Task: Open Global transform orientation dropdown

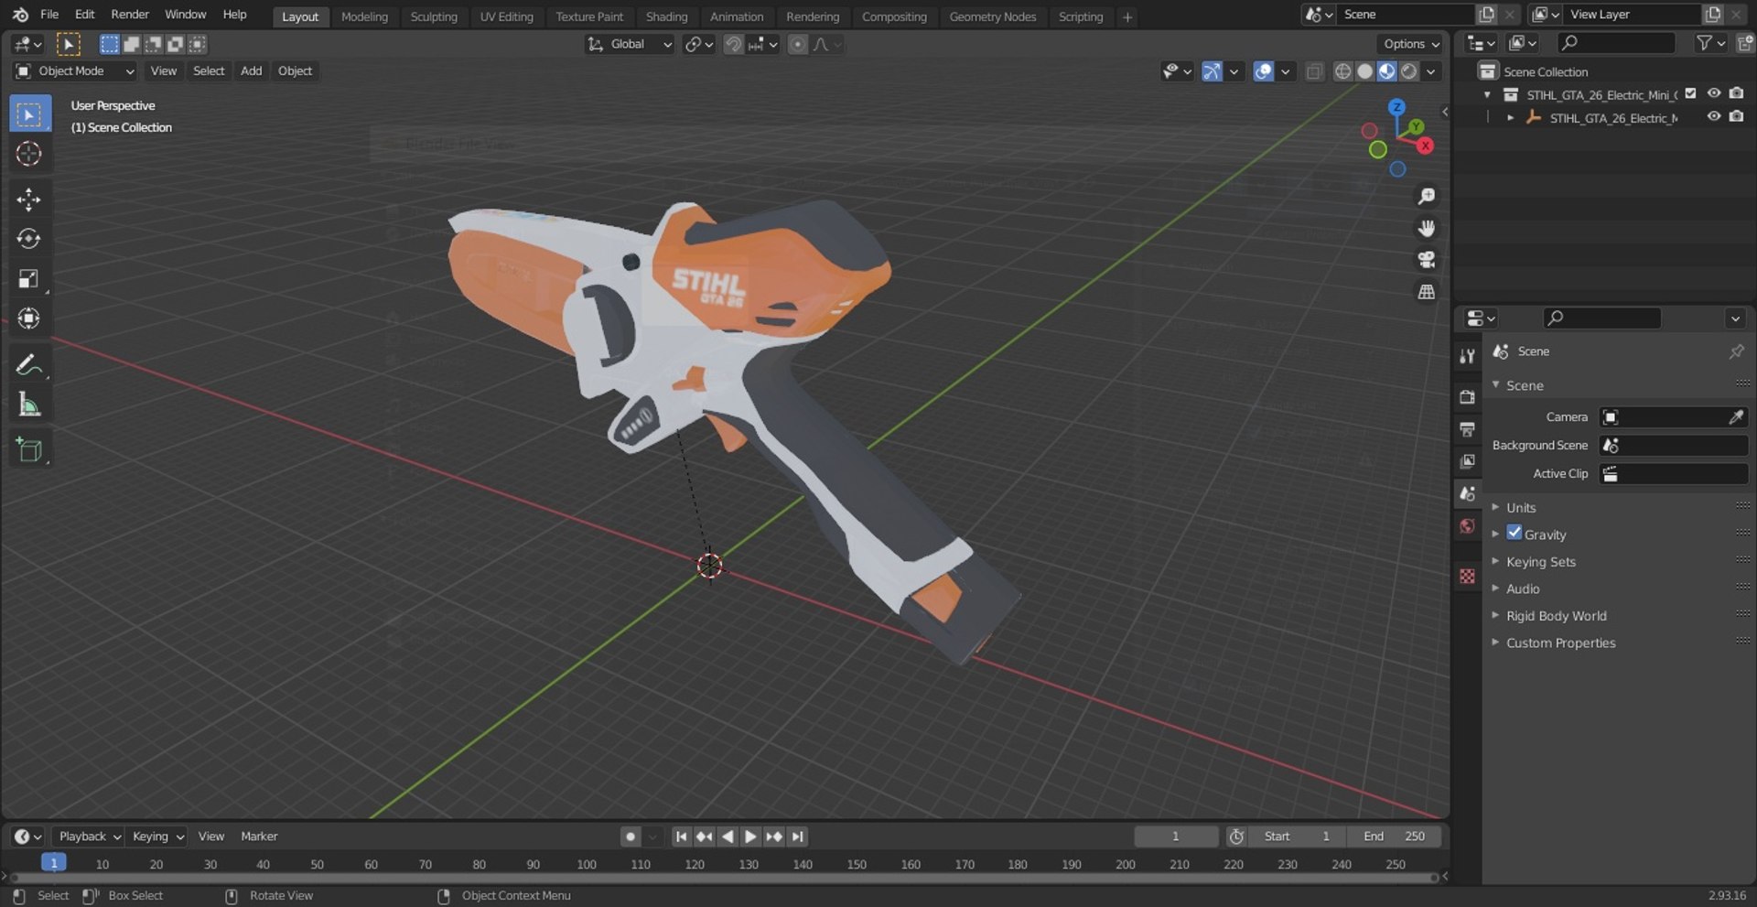Action: pyautogui.click(x=630, y=44)
